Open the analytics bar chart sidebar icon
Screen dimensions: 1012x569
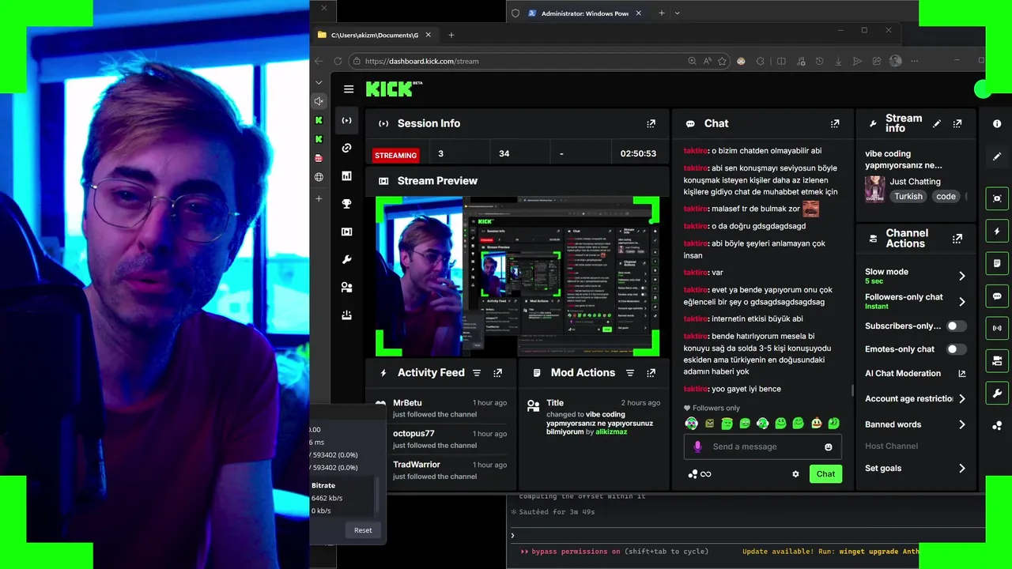pyautogui.click(x=346, y=175)
